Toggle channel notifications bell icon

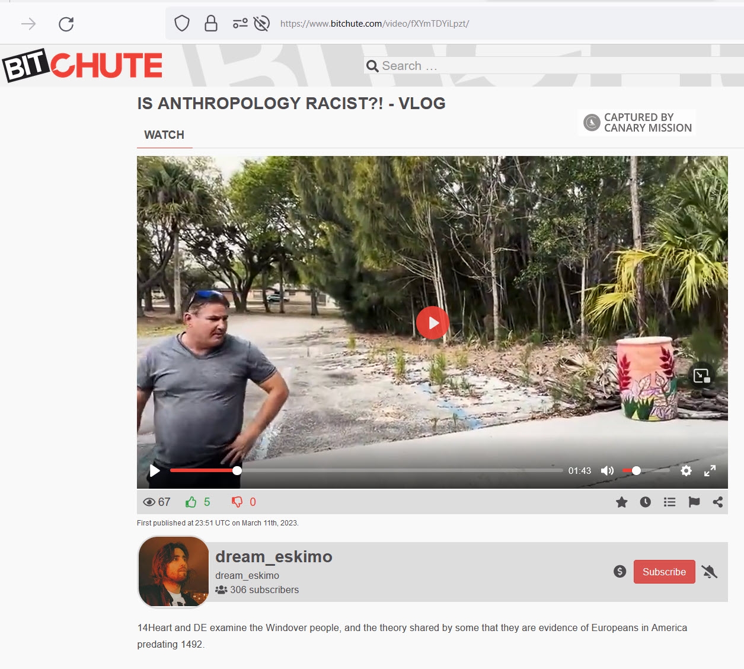709,572
